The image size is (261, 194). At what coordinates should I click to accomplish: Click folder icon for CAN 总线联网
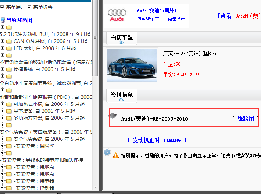[x=9, y=41]
